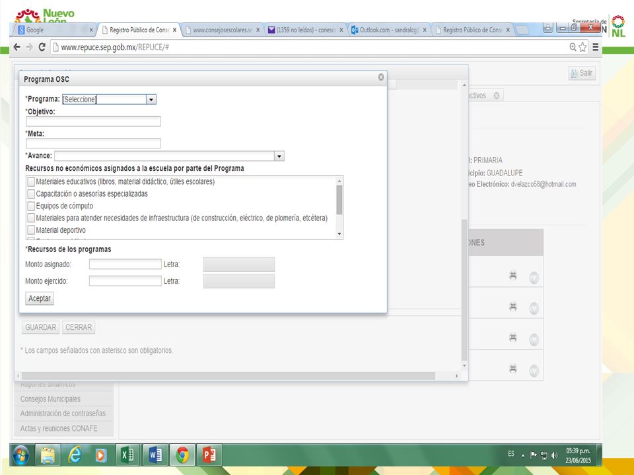Open Excel from taskbar
The height and width of the screenshot is (475, 634).
point(127,455)
